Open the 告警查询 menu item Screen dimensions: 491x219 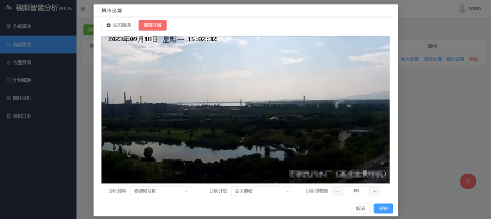pos(38,62)
